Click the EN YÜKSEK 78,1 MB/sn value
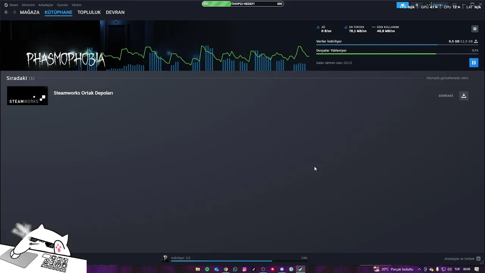Viewport: 485px width, 273px height. click(x=358, y=31)
